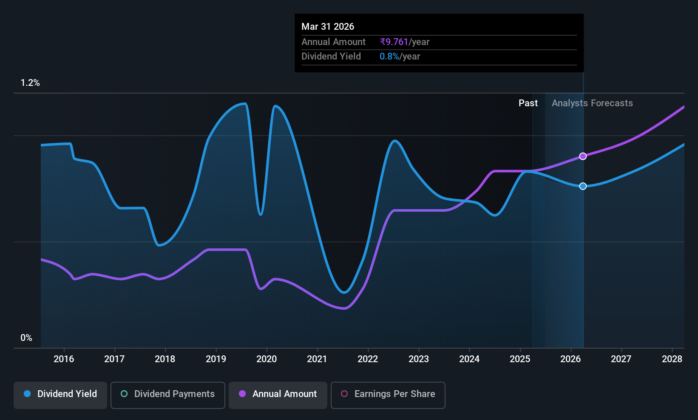Click the ₹9.761 annual amount value

click(394, 42)
